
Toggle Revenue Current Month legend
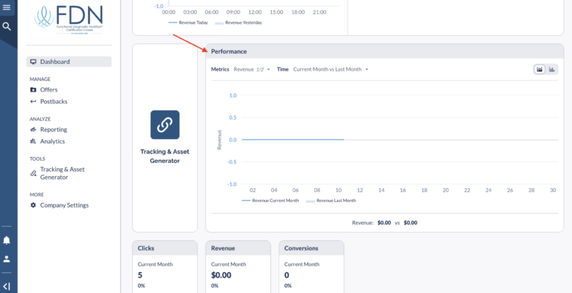tap(270, 201)
